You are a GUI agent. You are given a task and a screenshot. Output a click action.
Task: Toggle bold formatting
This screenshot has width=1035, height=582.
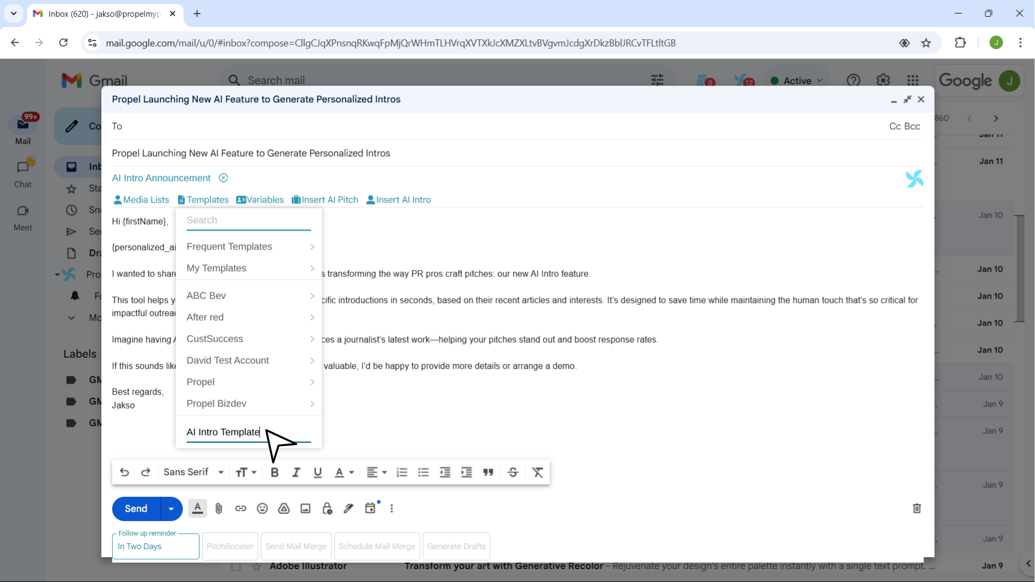point(274,473)
